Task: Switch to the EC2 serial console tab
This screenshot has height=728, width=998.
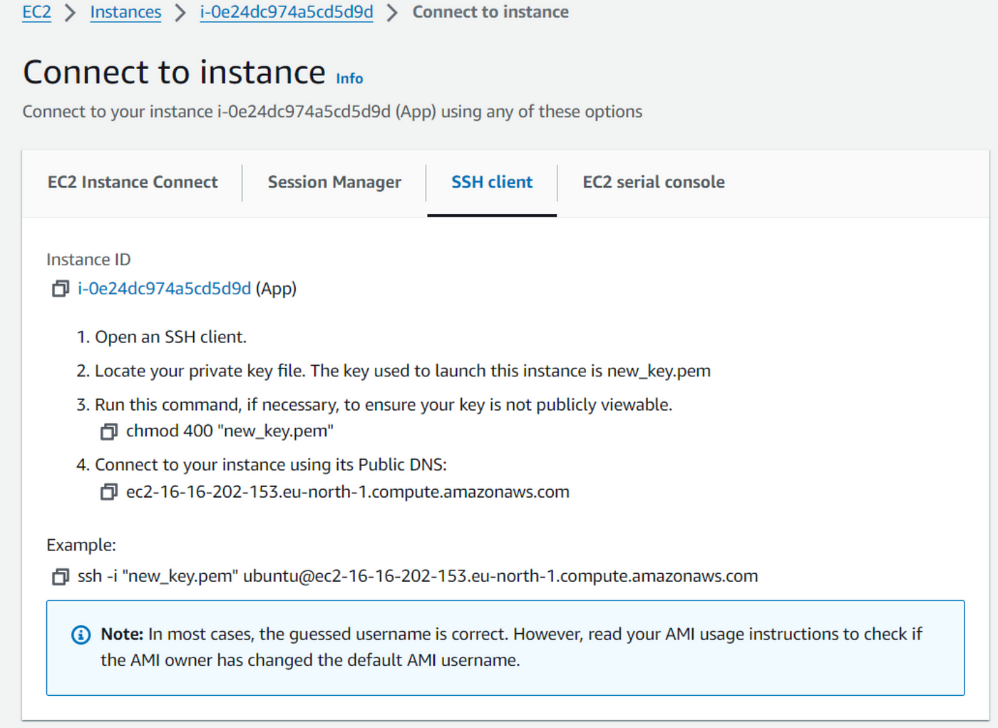Action: [653, 183]
